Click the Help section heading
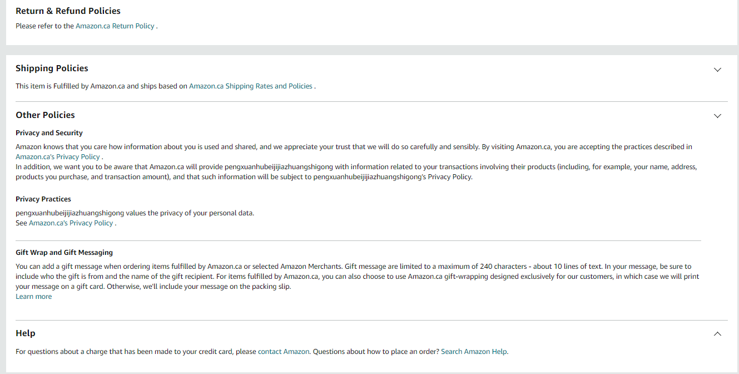This screenshot has height=374, width=739. coord(26,333)
